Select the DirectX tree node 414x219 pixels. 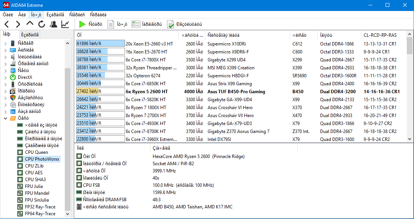(x=25, y=77)
